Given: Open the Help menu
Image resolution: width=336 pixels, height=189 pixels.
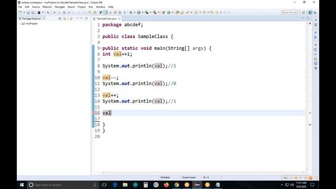Looking at the screenshot, I should click(x=111, y=7).
